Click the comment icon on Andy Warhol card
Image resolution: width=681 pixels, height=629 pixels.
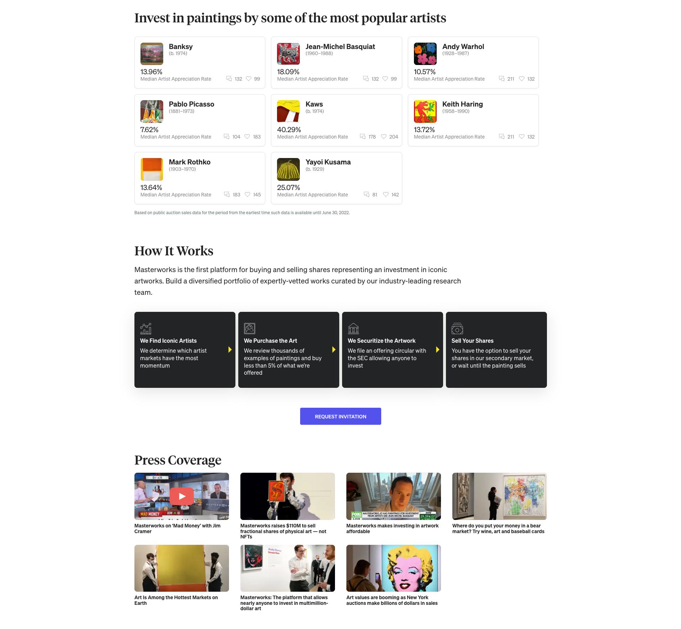501,79
